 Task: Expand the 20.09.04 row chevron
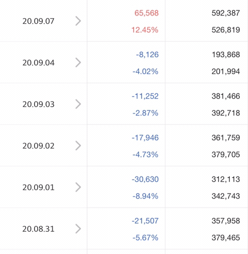78,62
